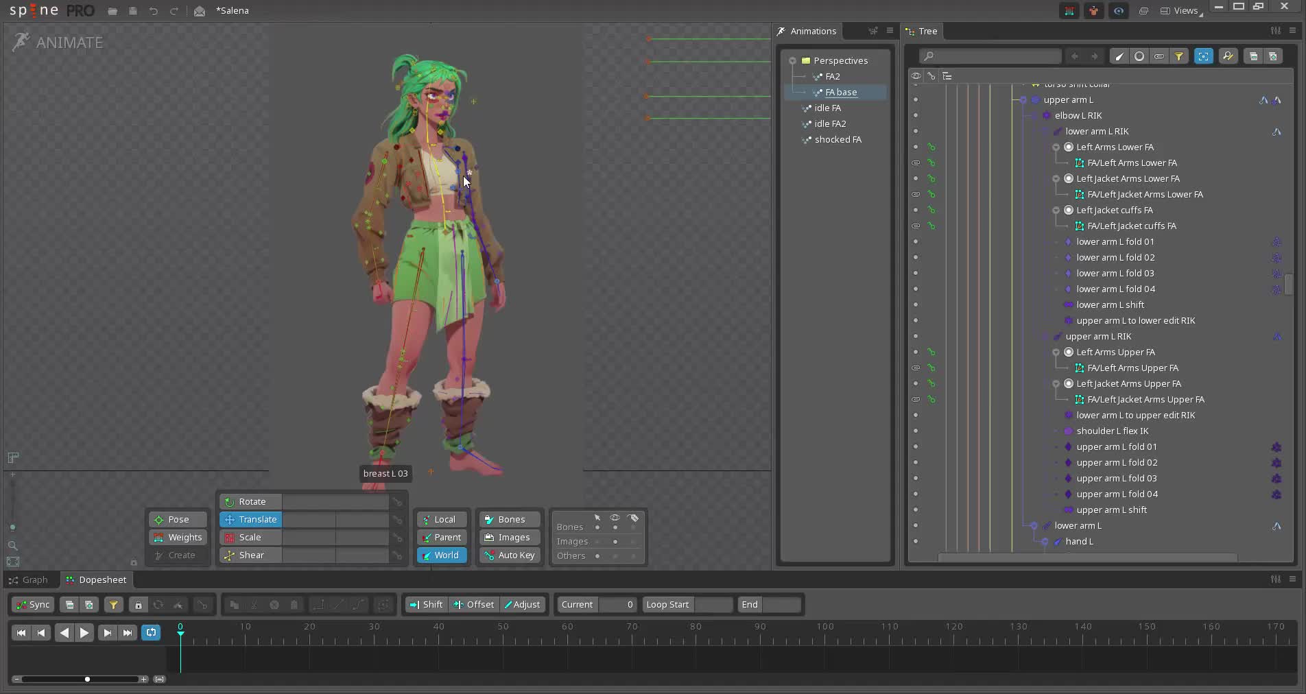Viewport: 1306px width, 694px height.
Task: Toggle Bones visibility dot in compensation panel
Action: click(615, 527)
